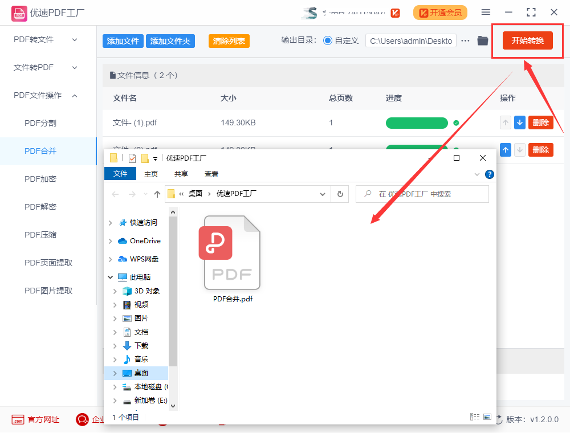Click output directory path field

pos(411,41)
